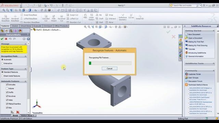Collapse the Recognition Mode section
The height and width of the screenshot is (123, 219).
coord(25,56)
